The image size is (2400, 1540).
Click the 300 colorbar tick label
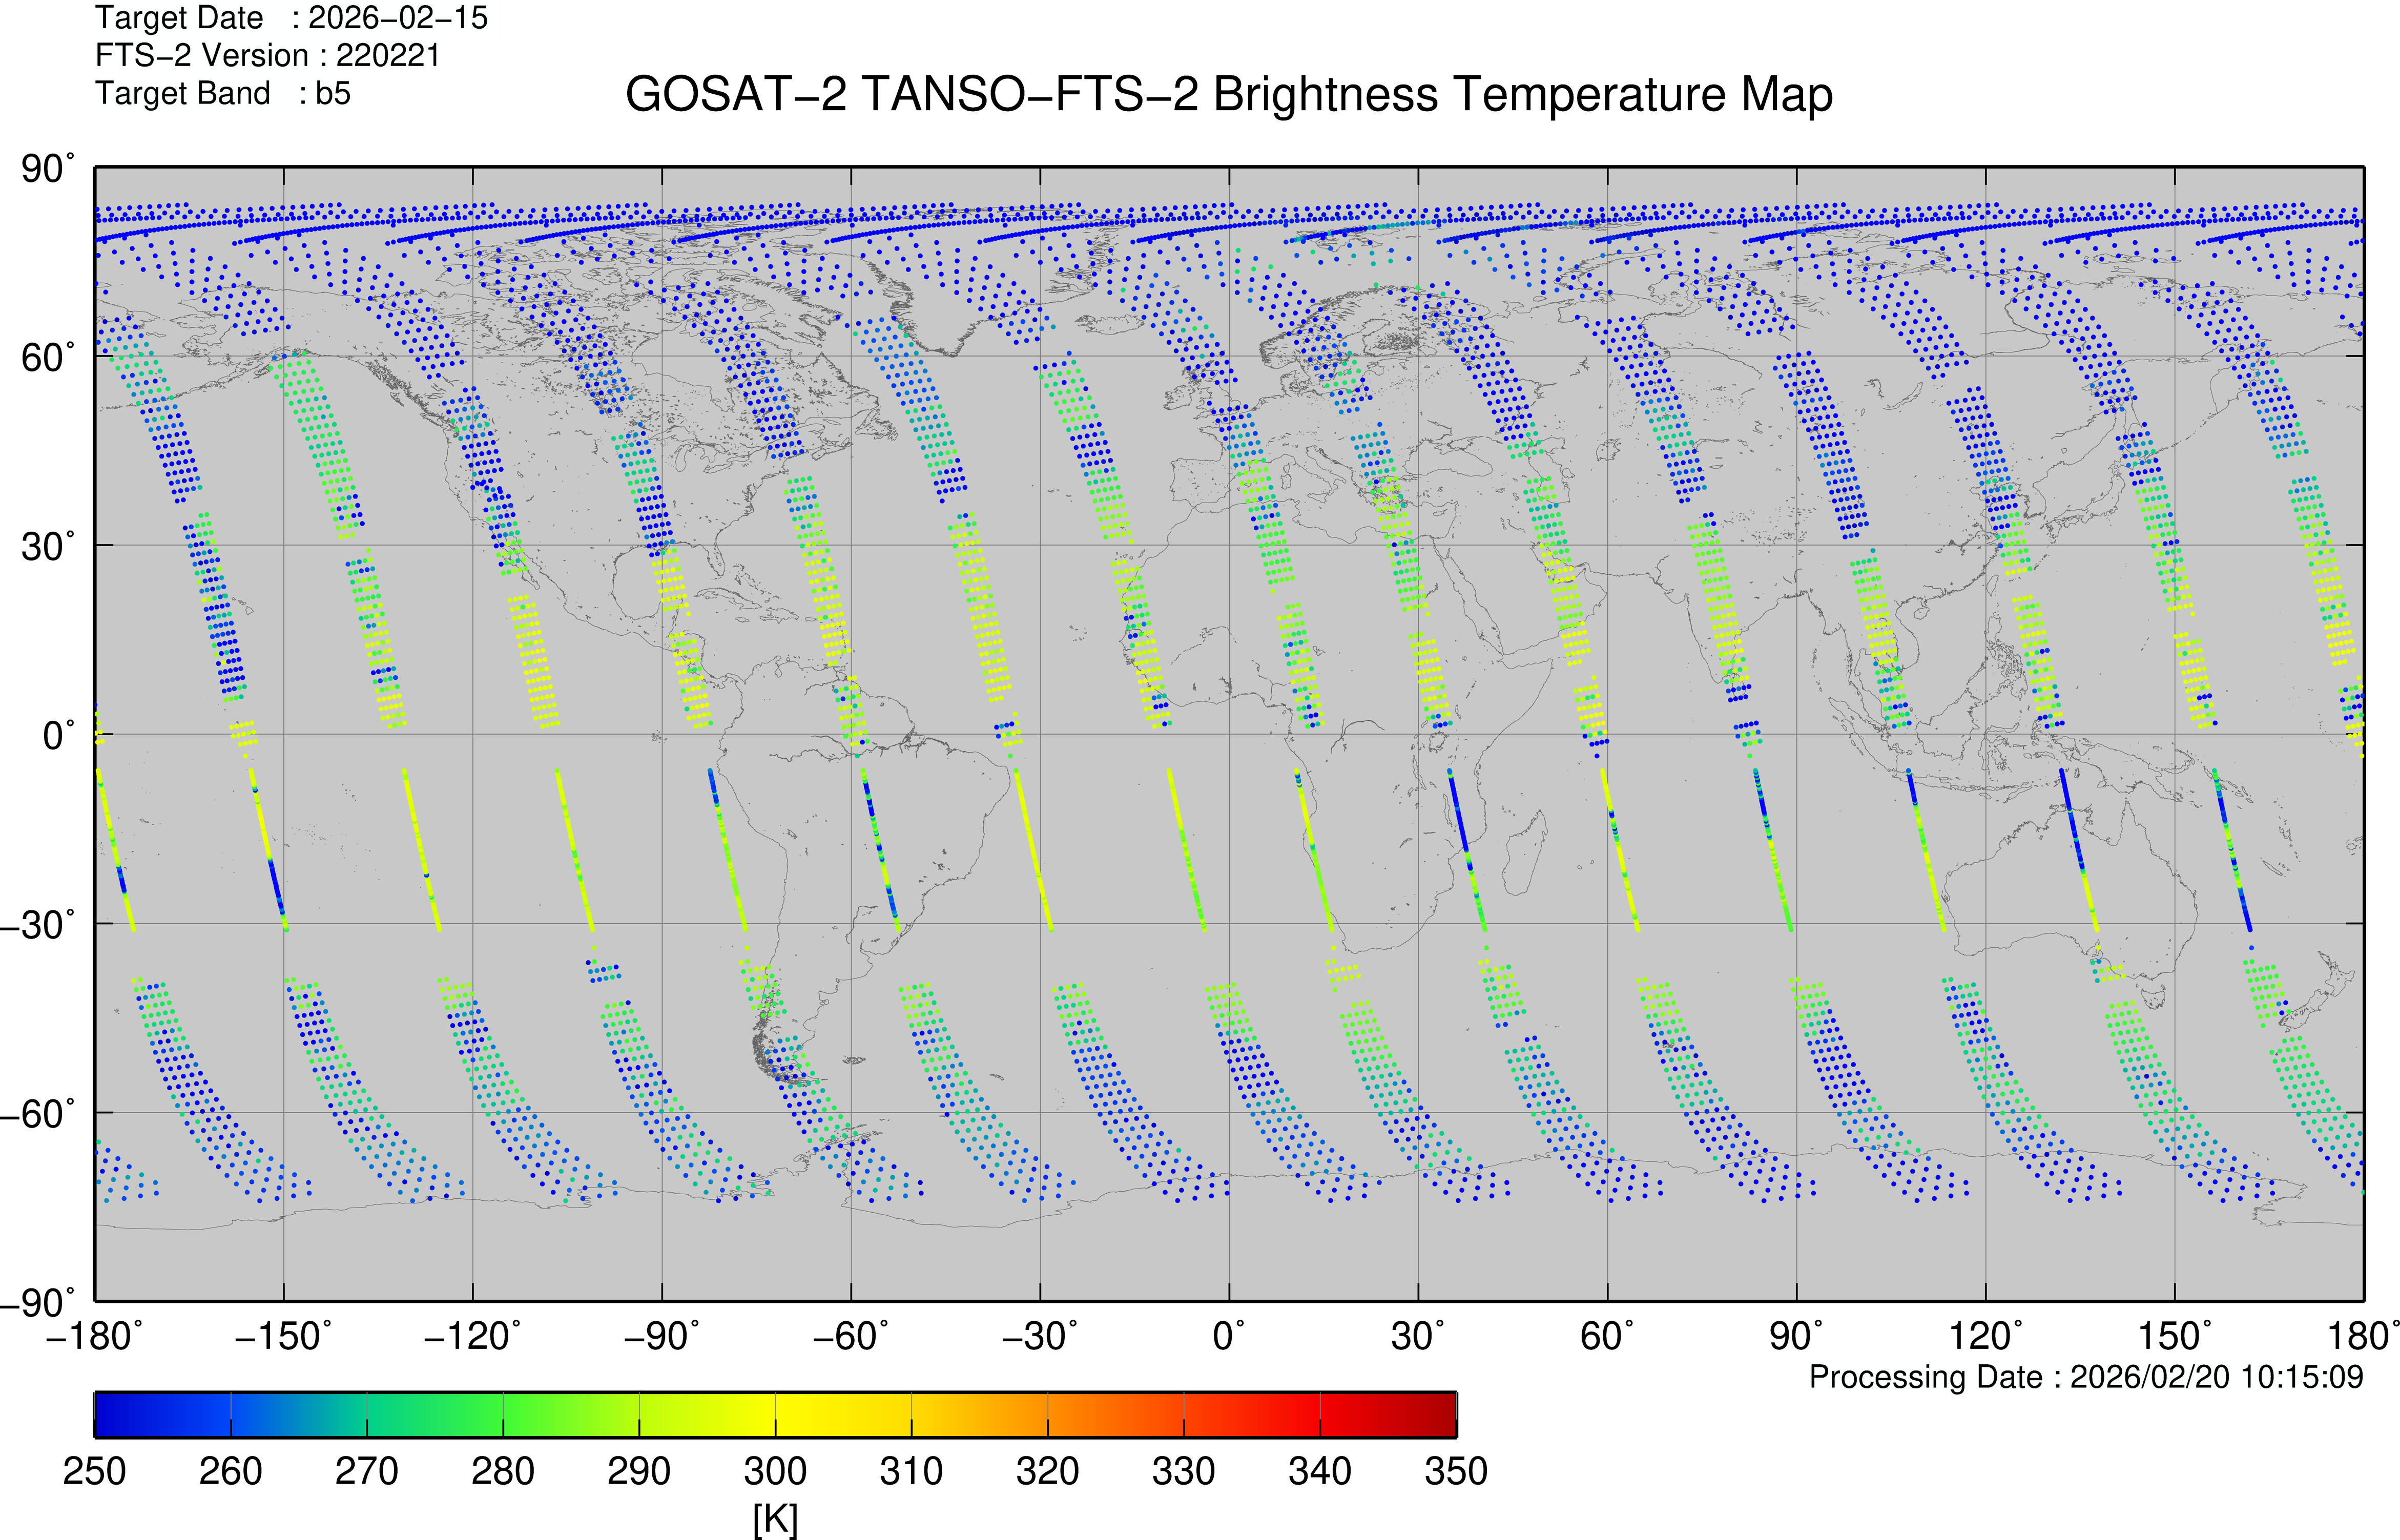pyautogui.click(x=775, y=1471)
